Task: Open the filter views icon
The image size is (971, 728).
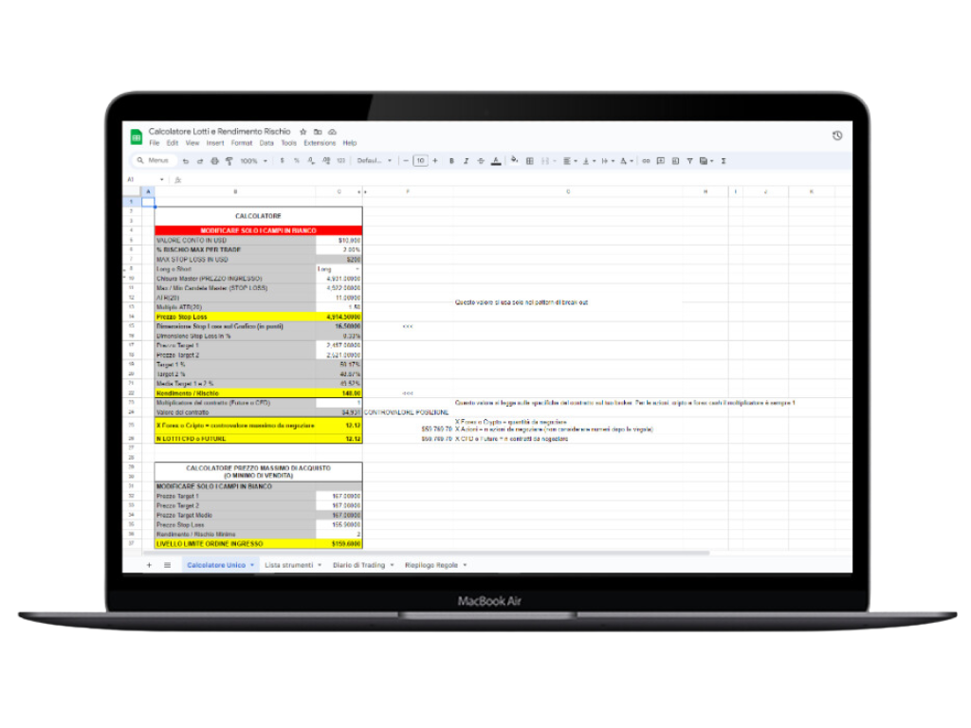Action: [705, 161]
